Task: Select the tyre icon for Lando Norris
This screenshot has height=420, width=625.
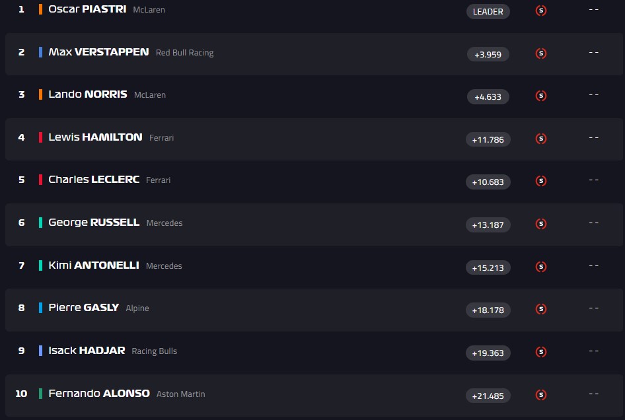Action: coord(540,96)
